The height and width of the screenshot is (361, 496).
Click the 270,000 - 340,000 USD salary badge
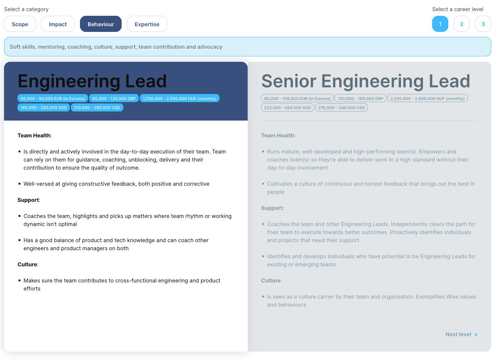coord(341,107)
